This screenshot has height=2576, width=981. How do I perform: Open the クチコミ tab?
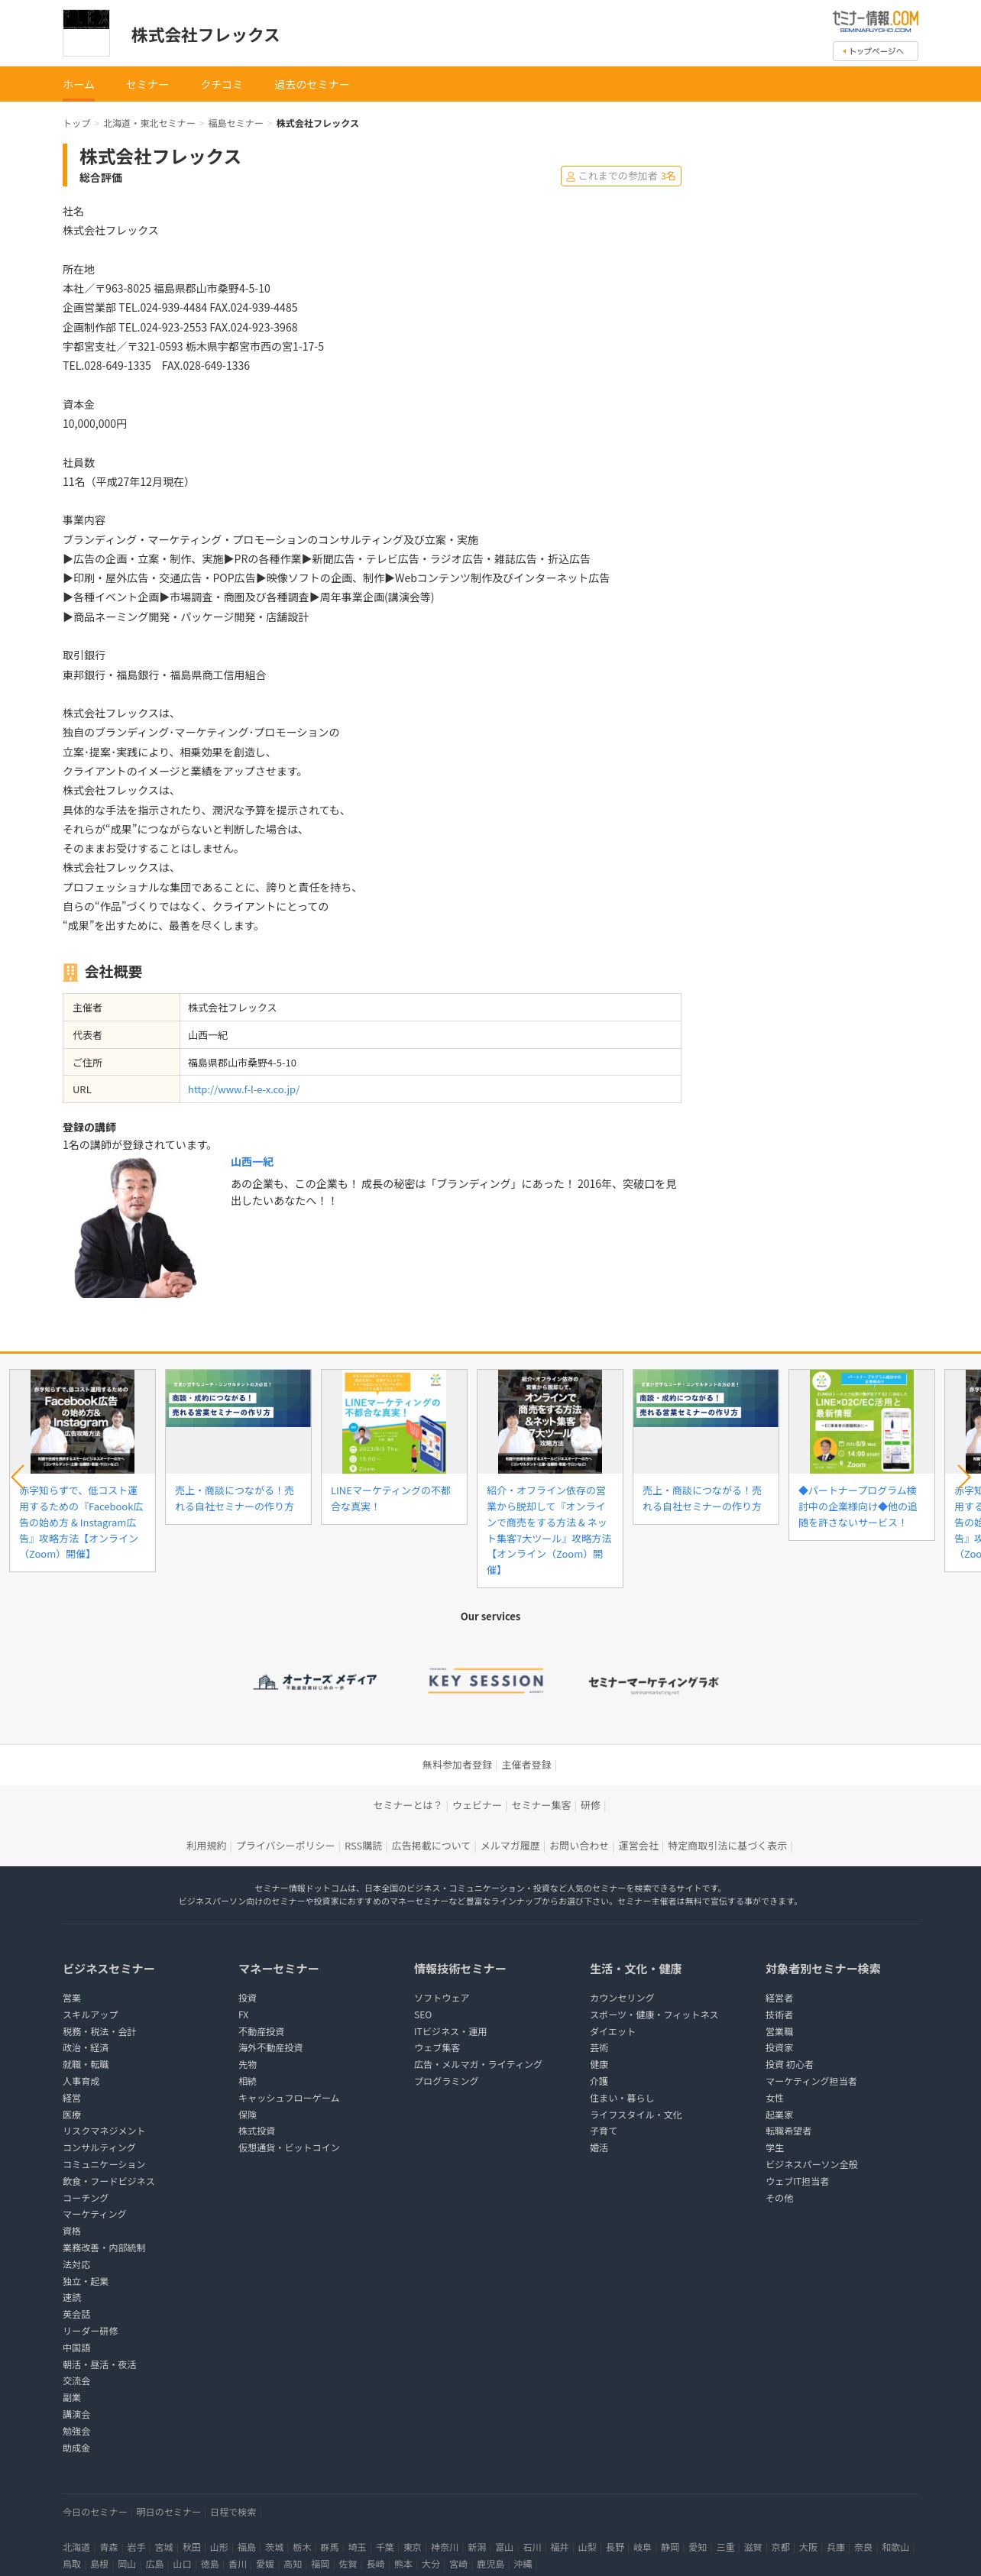(x=221, y=85)
